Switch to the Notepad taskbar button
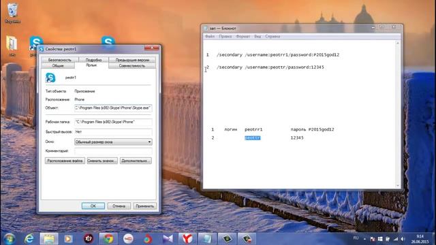 pyautogui.click(x=207, y=239)
